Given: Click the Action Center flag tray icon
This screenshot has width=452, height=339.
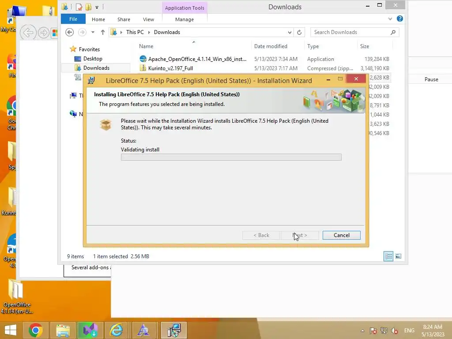Looking at the screenshot, I should click(x=373, y=330).
